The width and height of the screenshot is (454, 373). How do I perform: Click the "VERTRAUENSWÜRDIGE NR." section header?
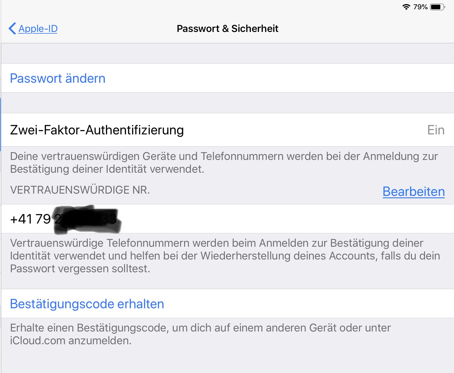click(80, 190)
